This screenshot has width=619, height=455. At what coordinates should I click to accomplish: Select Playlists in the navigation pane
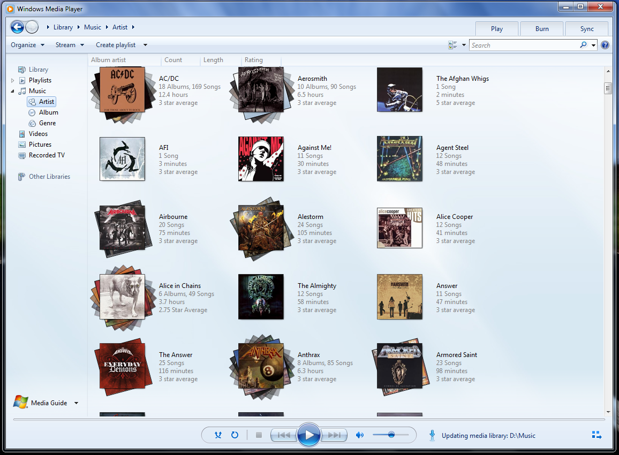point(40,80)
